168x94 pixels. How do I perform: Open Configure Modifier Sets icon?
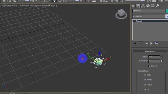point(157,43)
